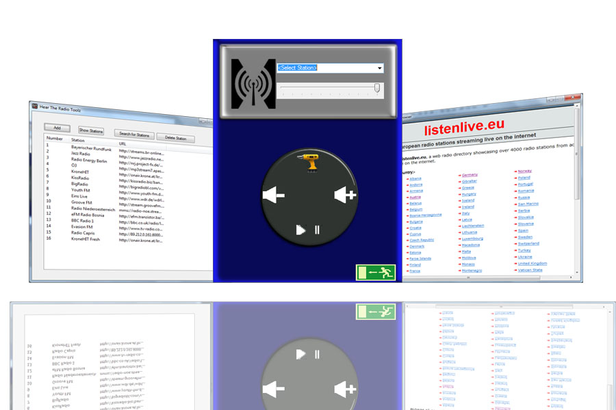Select the Eins Live station row
This screenshot has width=616, height=410.
click(x=105, y=196)
